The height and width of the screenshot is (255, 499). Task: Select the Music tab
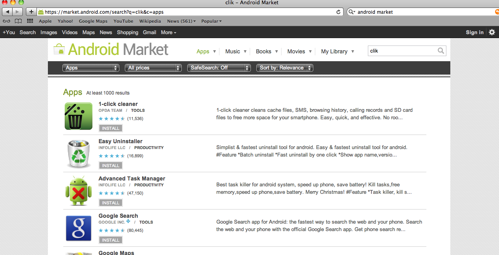pyautogui.click(x=232, y=51)
